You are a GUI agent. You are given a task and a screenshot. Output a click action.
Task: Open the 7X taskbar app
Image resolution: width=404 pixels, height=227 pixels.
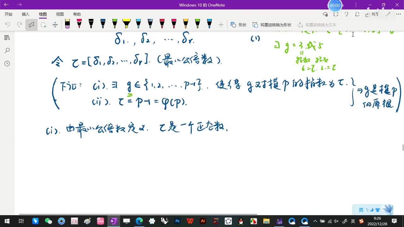tap(74, 221)
